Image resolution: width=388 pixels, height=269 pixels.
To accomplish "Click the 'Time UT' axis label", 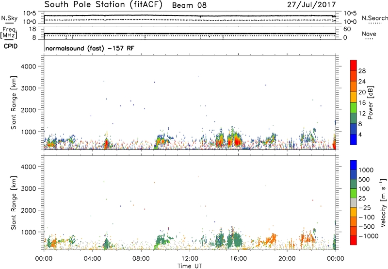I will click(190, 266).
